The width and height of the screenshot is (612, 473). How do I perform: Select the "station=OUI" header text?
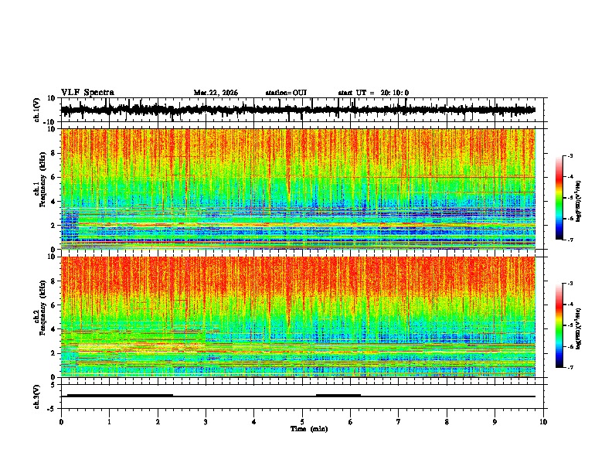pos(286,93)
